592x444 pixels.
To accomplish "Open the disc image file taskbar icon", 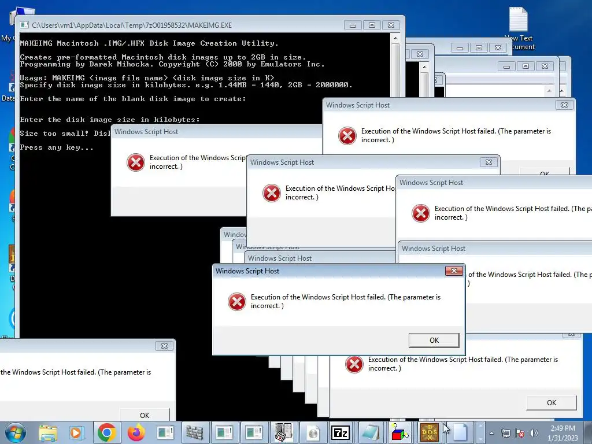I will click(313, 432).
